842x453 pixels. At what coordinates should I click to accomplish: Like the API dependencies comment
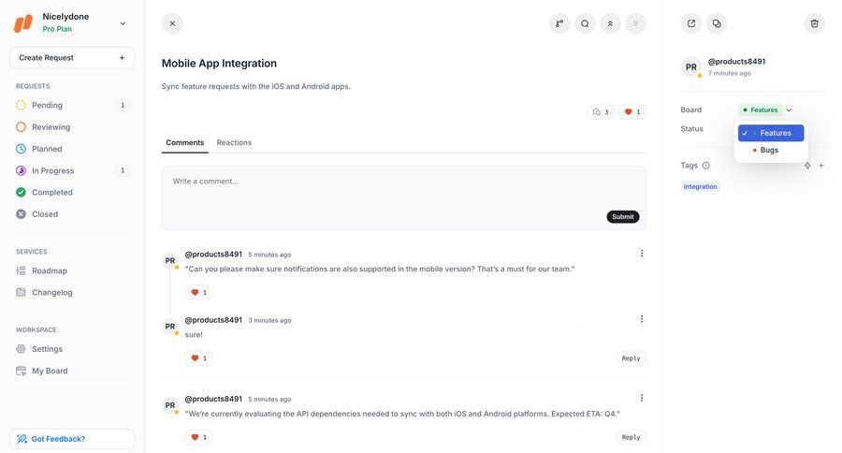pos(198,437)
